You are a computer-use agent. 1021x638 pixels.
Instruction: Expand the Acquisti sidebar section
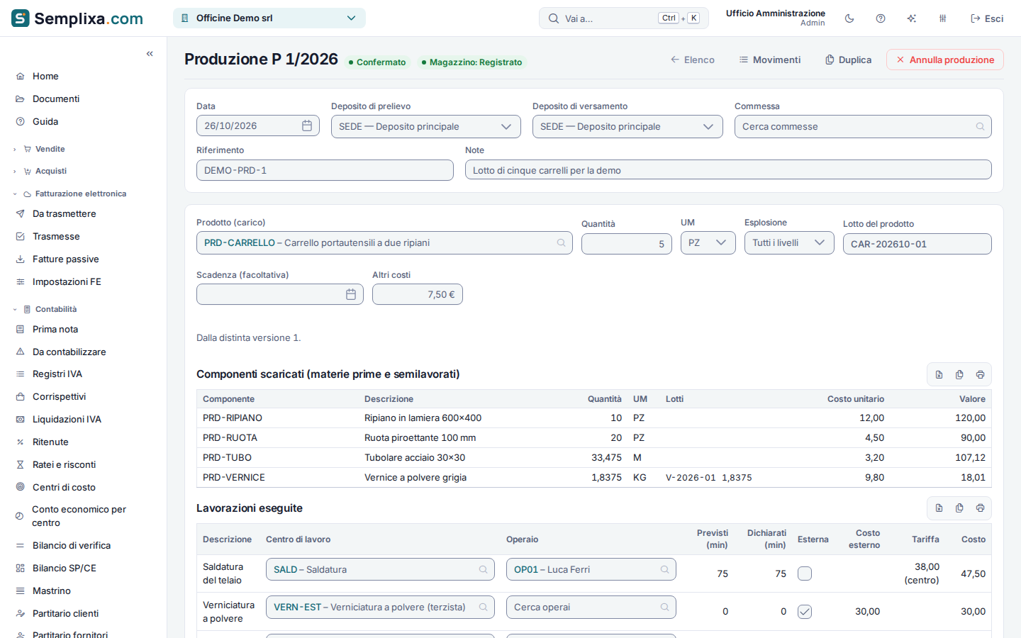click(x=50, y=171)
